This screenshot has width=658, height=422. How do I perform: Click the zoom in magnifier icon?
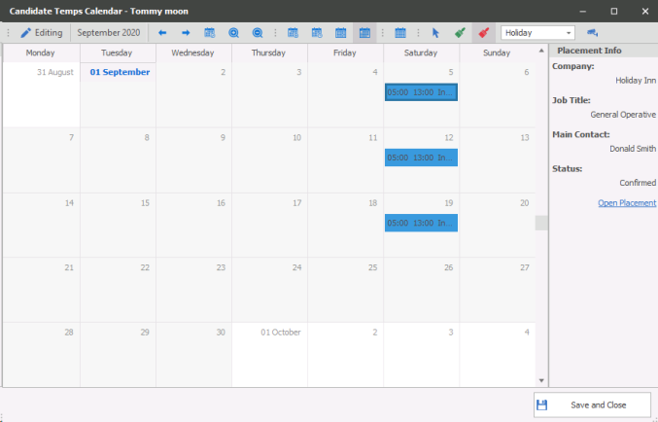[x=233, y=33]
